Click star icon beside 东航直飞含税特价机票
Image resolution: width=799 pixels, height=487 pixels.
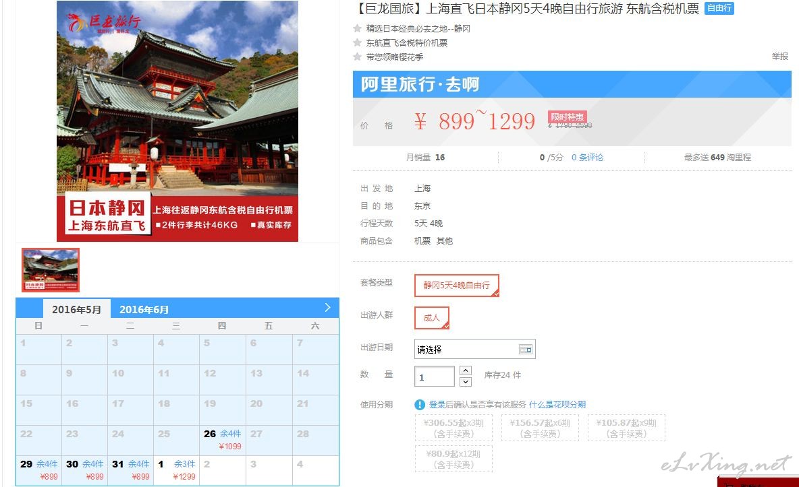357,42
